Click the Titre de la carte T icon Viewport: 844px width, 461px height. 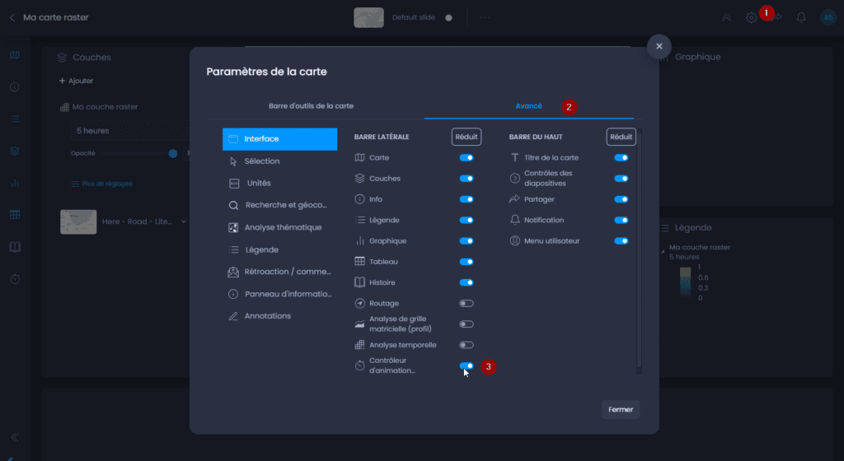click(514, 157)
